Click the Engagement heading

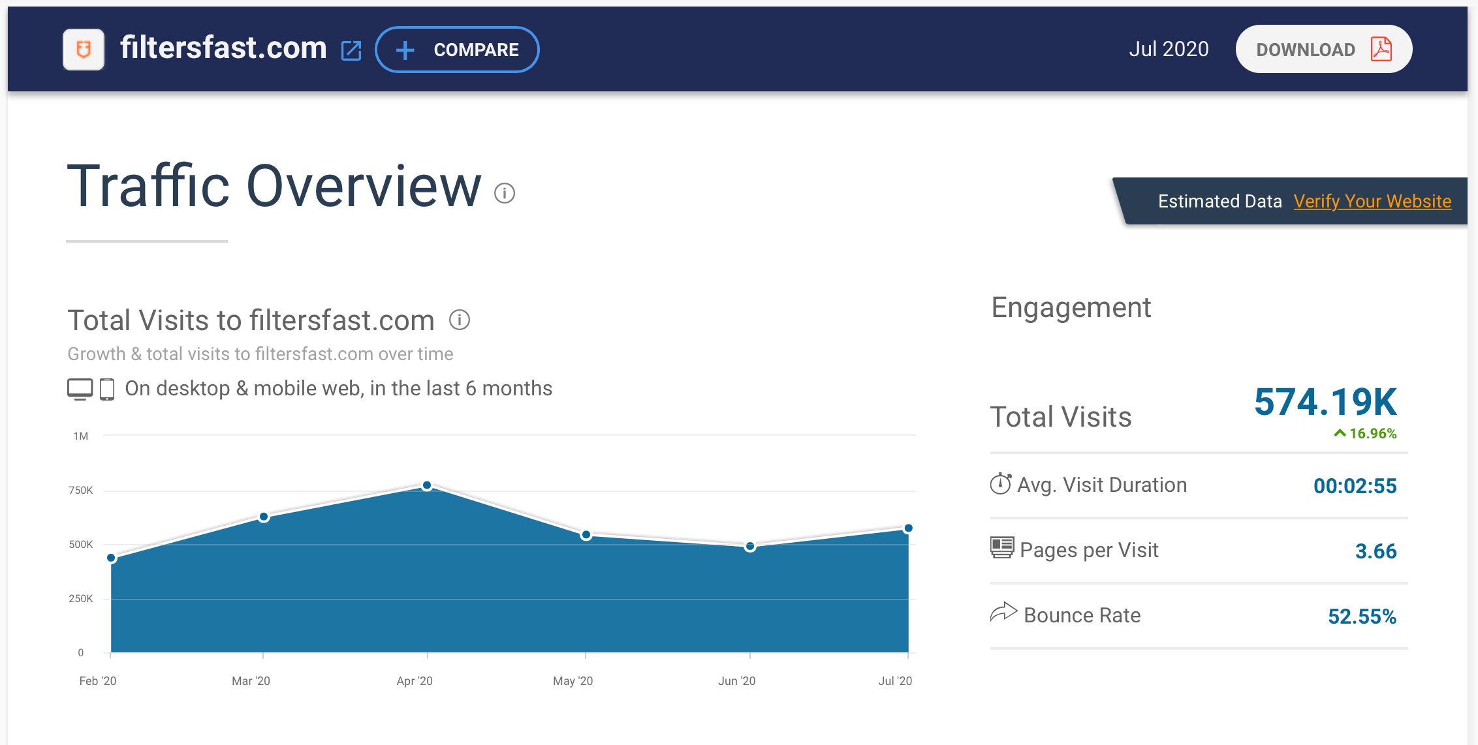coord(1071,308)
